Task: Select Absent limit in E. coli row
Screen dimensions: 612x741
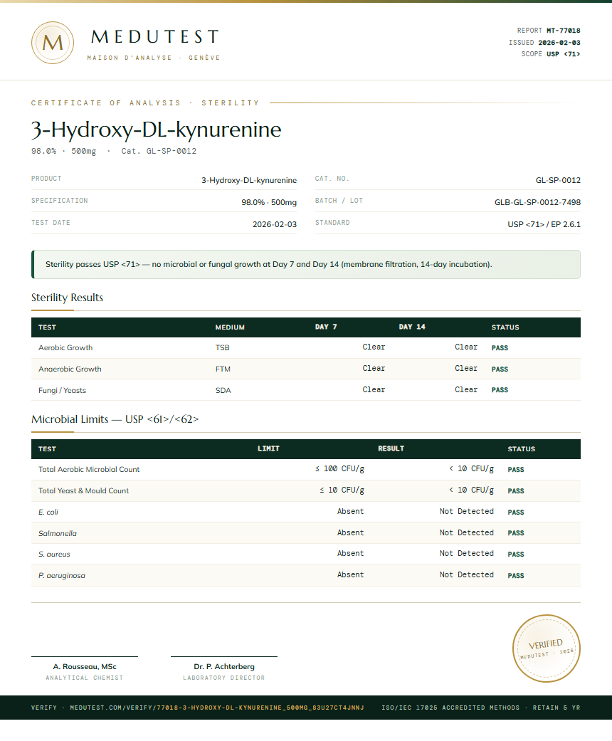Action: pos(351,511)
